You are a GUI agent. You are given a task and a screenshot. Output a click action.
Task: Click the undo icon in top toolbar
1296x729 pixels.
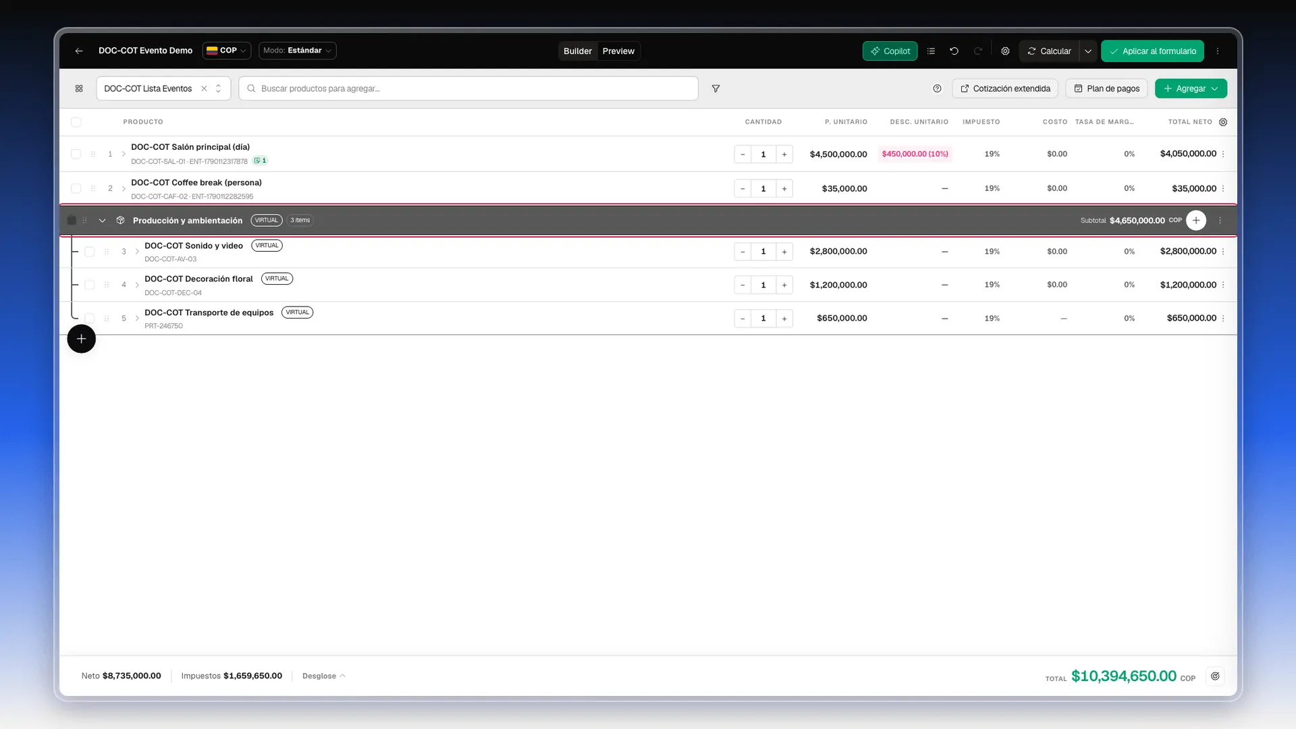pos(954,51)
